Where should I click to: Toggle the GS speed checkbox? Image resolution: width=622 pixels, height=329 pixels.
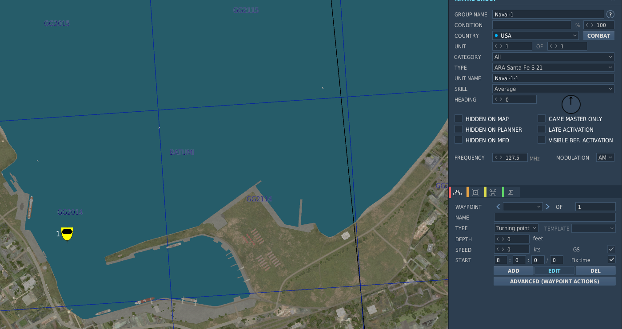[612, 249]
